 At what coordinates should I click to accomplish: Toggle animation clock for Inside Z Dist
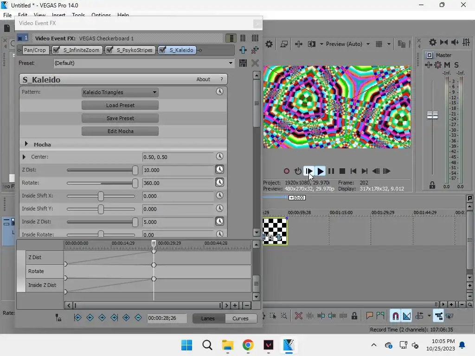click(219, 221)
